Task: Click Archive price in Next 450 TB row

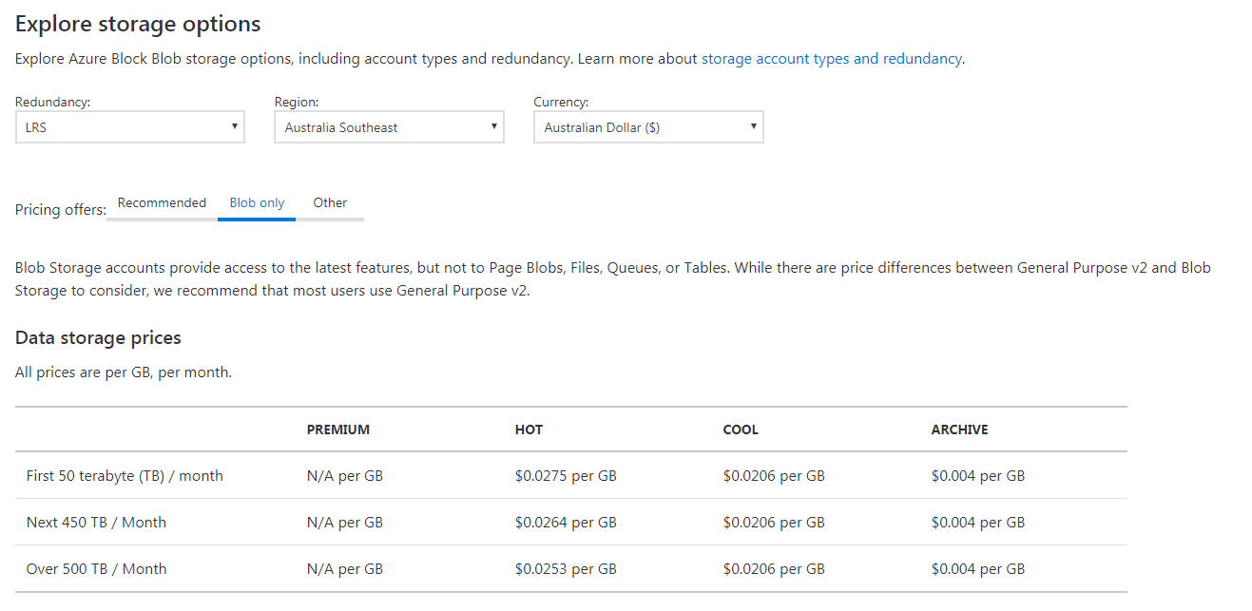Action: 978,523
